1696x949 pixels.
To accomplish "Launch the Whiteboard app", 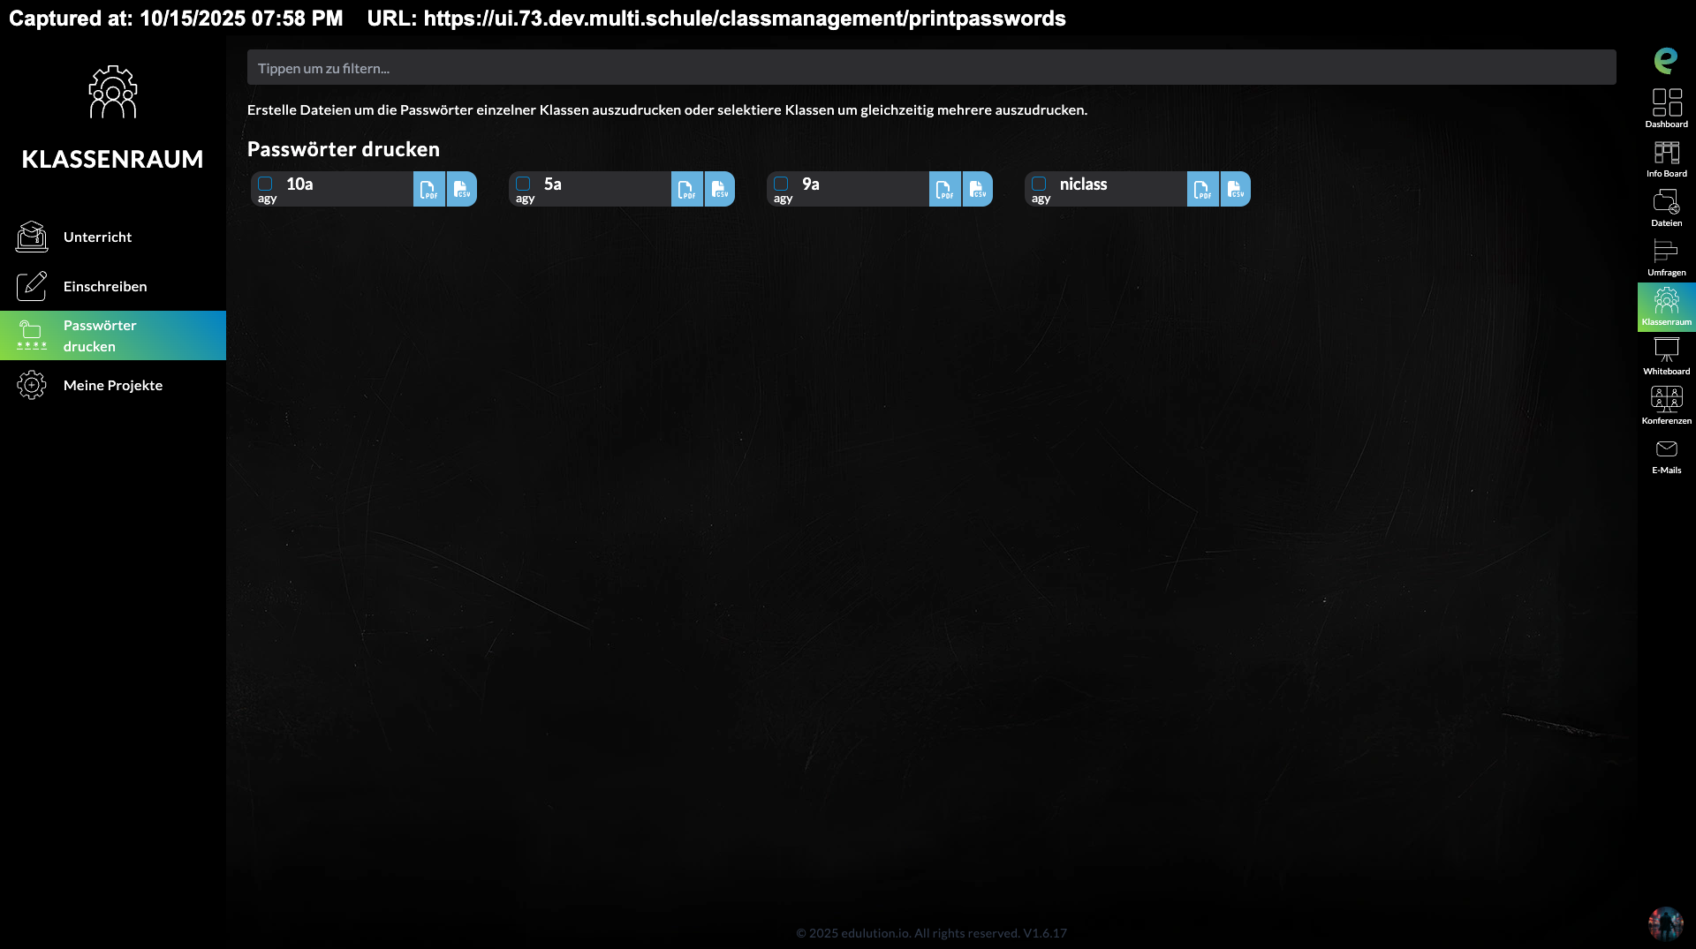I will (1666, 356).
